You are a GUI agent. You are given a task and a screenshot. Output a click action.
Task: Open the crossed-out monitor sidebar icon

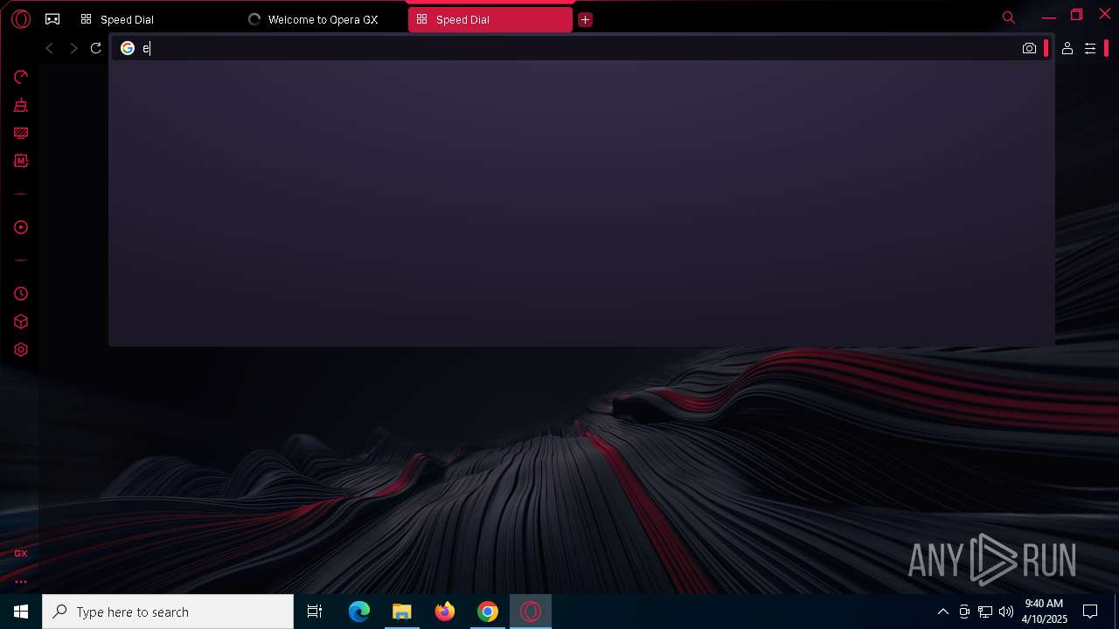tap(21, 133)
